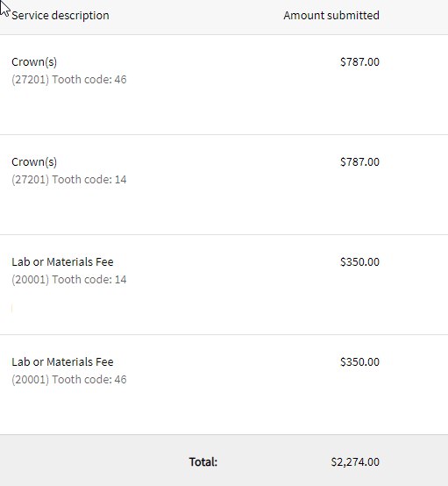Select the second Lab or Materials Fee label
The width and height of the screenshot is (448, 486).
62,362
